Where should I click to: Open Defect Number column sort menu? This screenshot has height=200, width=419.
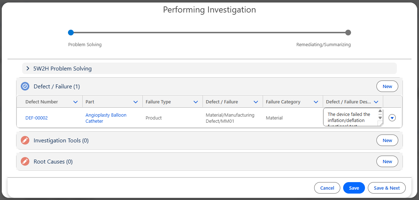[x=75, y=102]
